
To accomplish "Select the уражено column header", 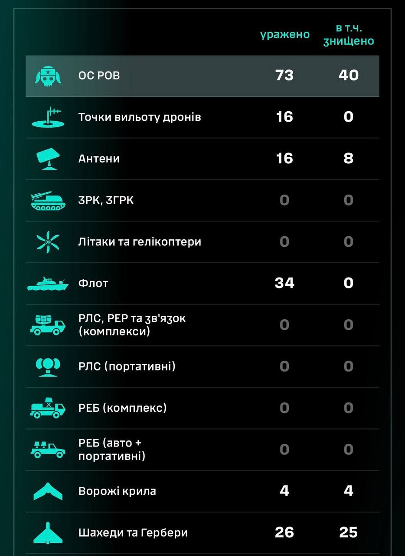I will (x=285, y=35).
